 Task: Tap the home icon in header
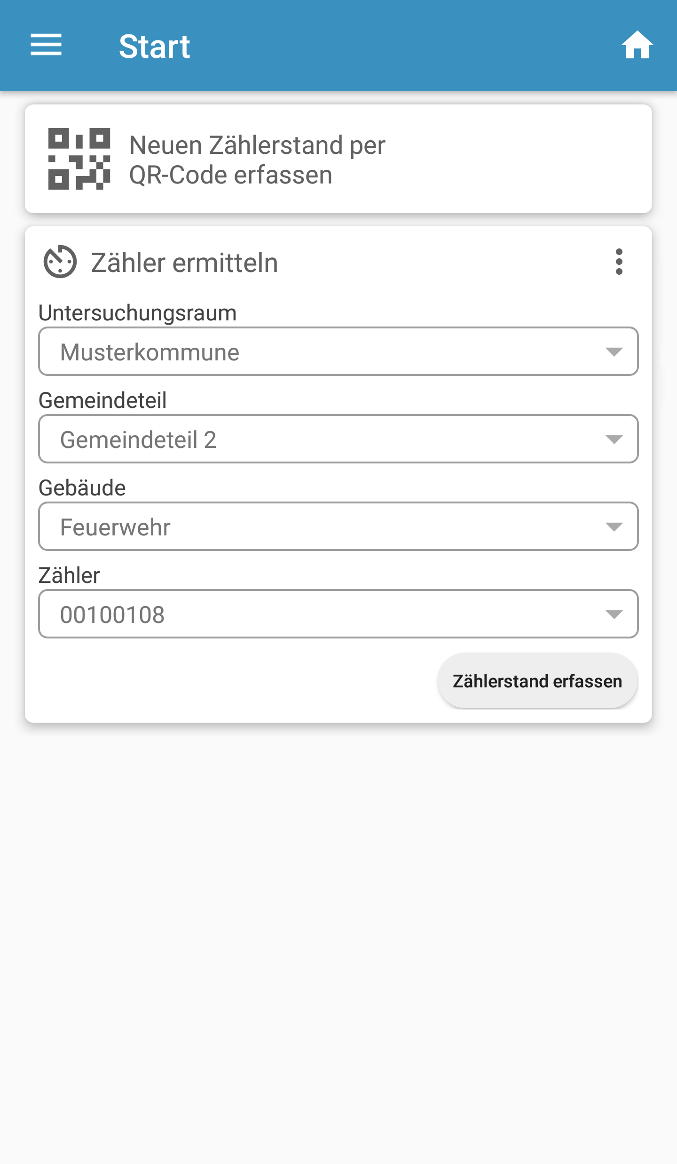[x=637, y=46]
